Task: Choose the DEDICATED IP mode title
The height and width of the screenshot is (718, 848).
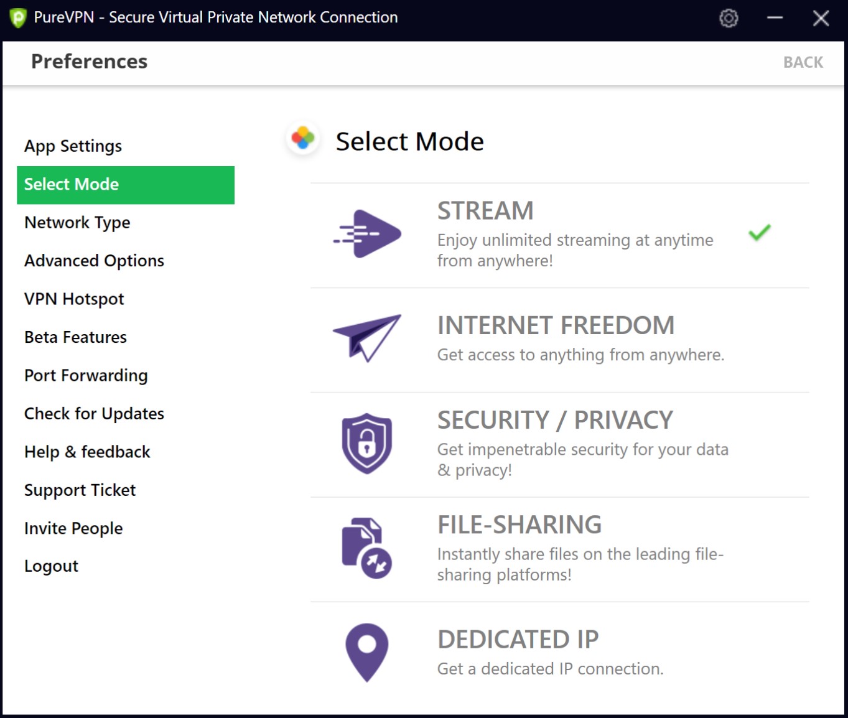Action: pos(518,640)
